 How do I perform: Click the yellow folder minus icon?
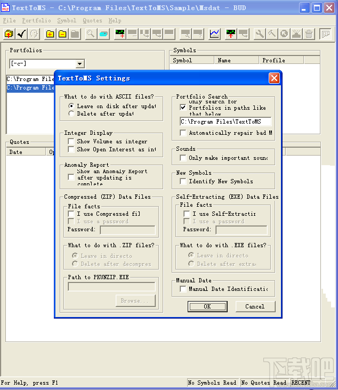[62, 34]
